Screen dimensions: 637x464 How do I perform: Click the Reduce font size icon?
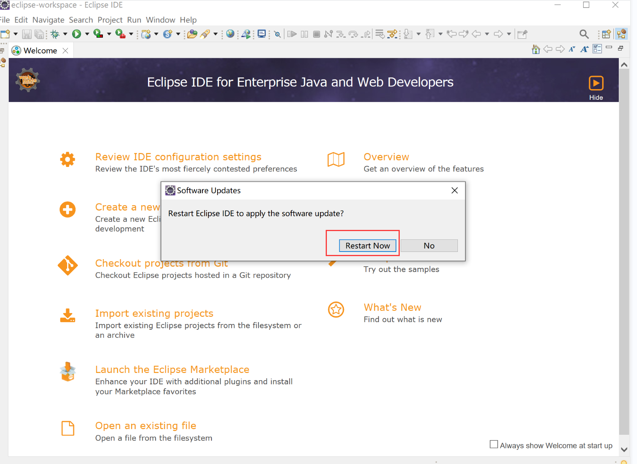pyautogui.click(x=572, y=49)
